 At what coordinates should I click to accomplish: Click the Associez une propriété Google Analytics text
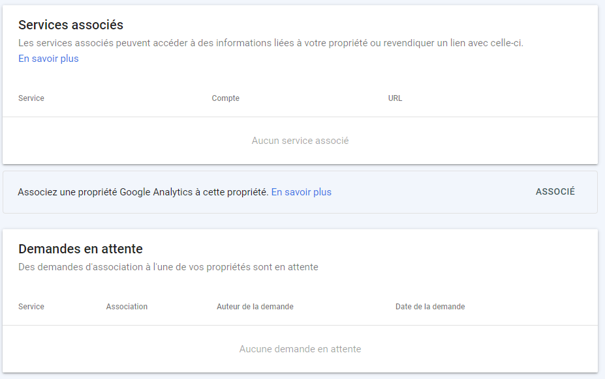(x=143, y=192)
